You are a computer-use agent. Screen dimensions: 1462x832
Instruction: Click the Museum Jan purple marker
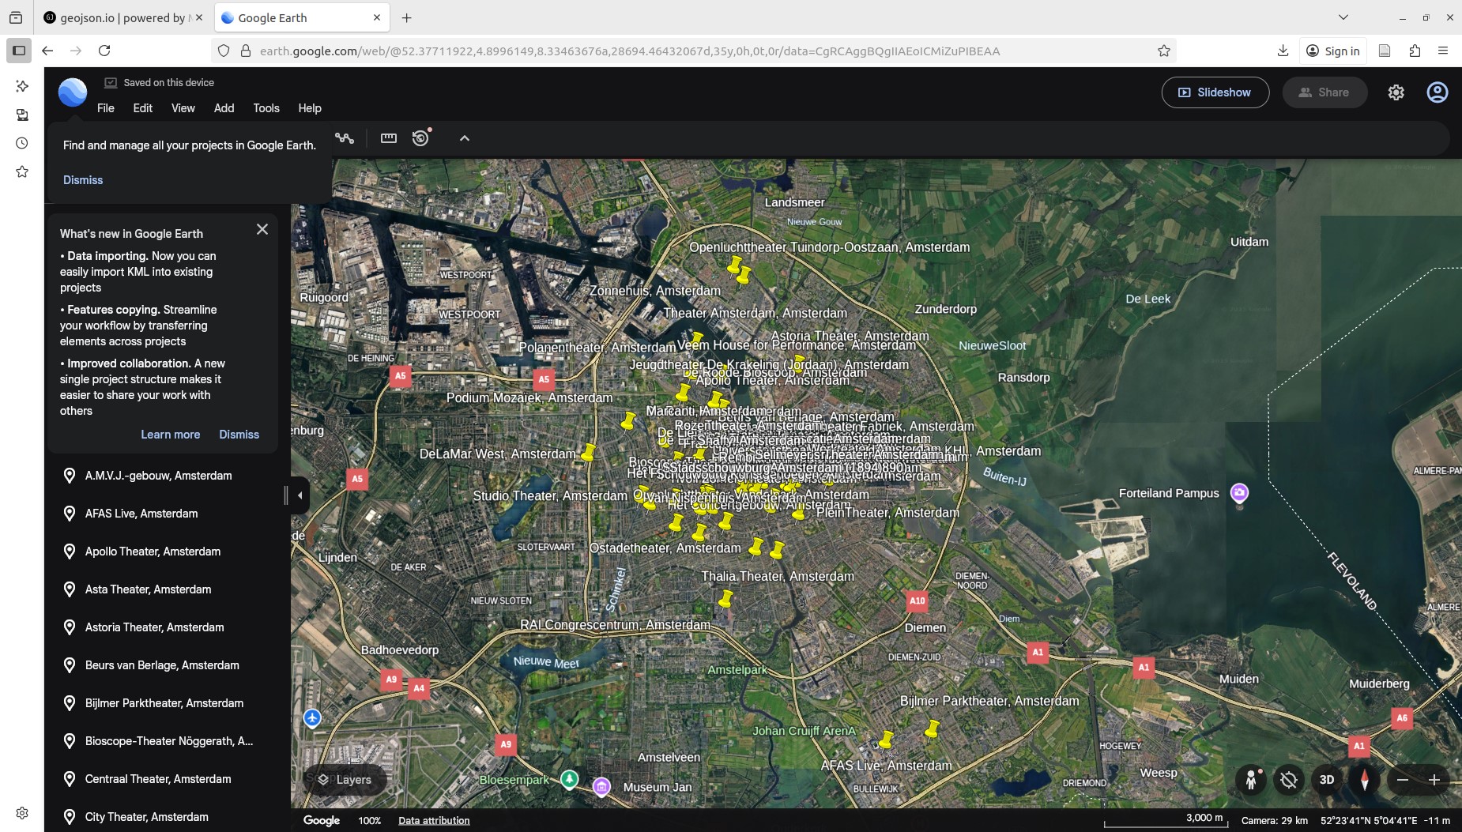[601, 787]
